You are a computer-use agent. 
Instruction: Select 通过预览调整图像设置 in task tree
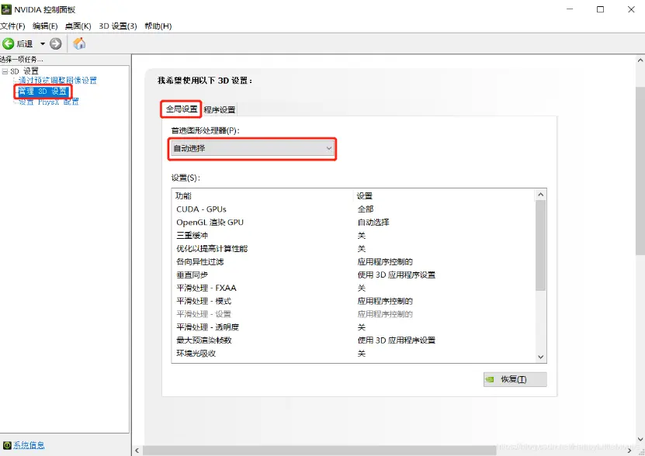point(57,81)
